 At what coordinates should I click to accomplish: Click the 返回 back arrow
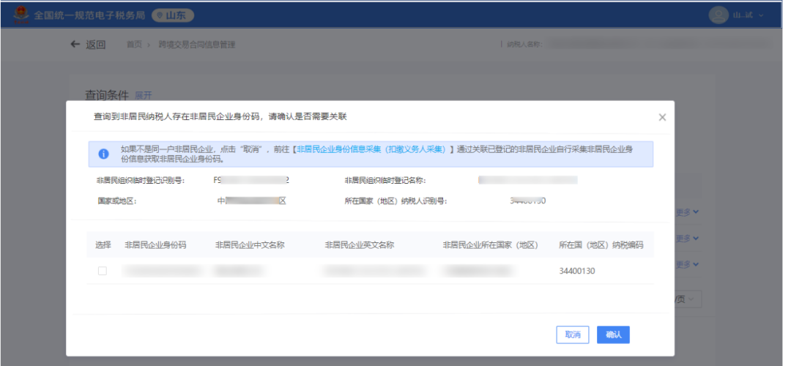(75, 45)
